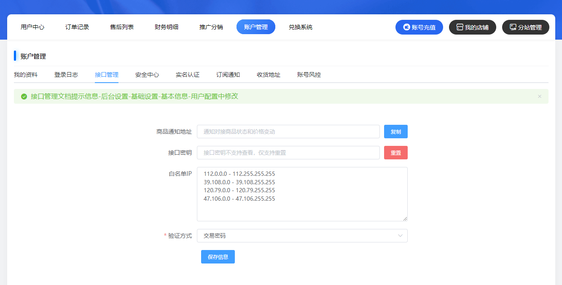Open the 售后列表 page
The image size is (562, 285).
click(x=121, y=27)
